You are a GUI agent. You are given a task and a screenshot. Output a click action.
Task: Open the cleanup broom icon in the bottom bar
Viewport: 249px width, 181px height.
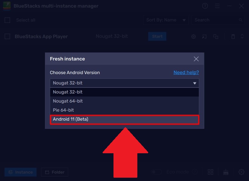pos(226,172)
